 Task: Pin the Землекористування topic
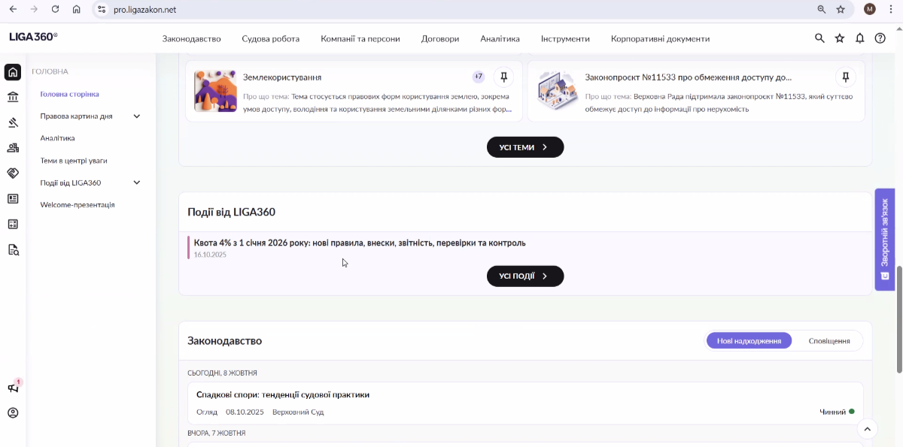(x=504, y=77)
